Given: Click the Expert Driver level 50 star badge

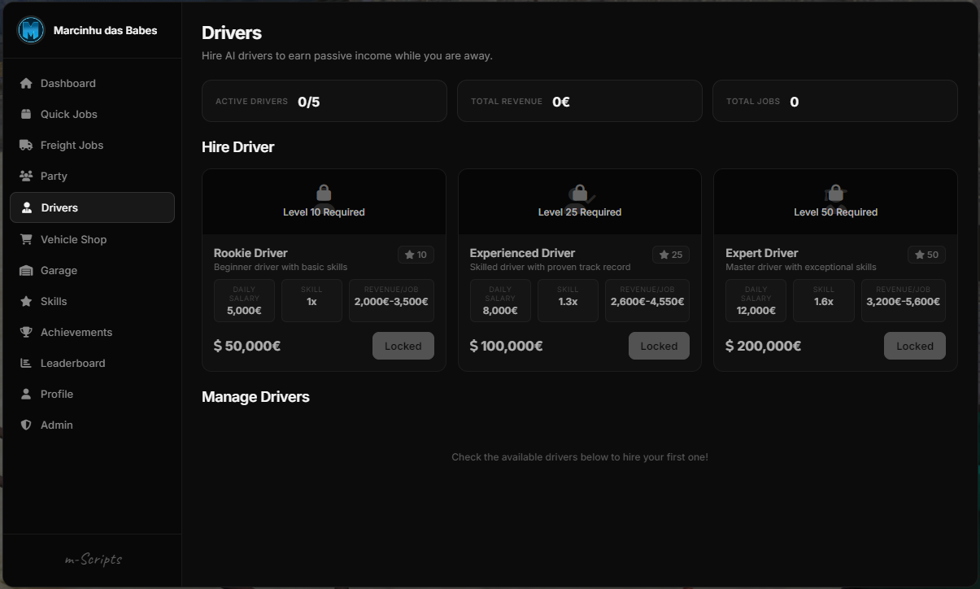Looking at the screenshot, I should coord(926,255).
